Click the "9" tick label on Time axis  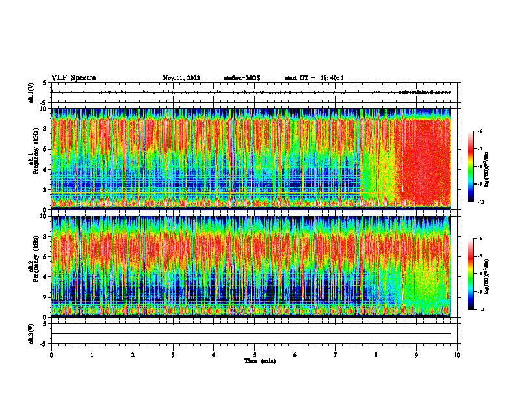(416, 355)
